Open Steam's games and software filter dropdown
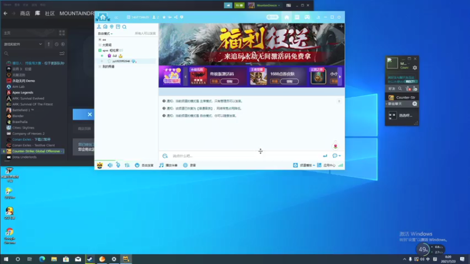 point(23,45)
